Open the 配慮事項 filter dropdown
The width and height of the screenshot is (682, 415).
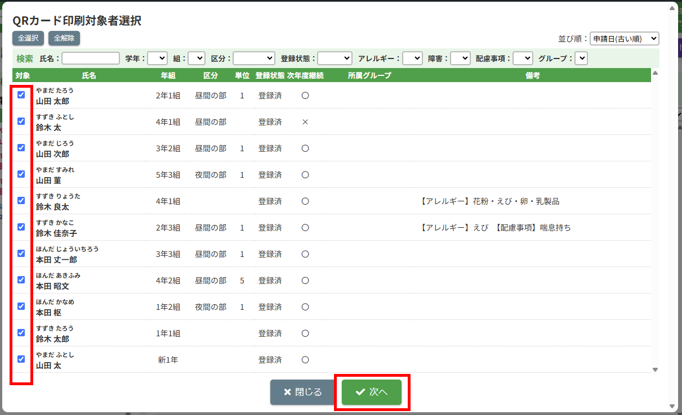523,58
